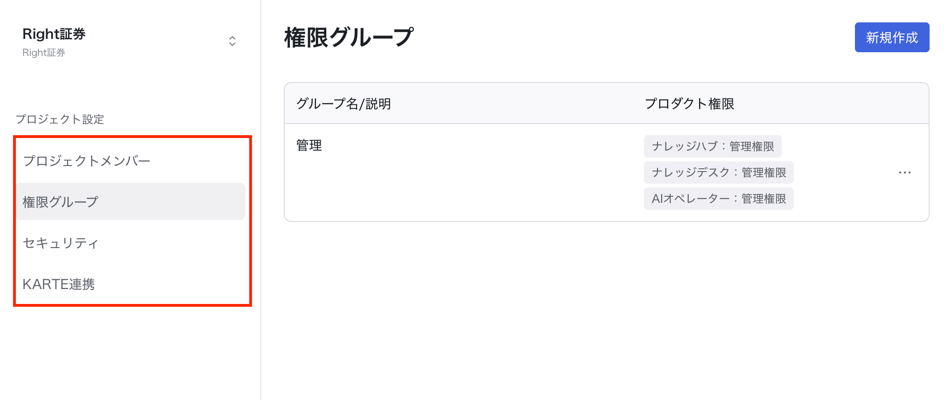Click the グループ名/説明 column header
This screenshot has width=952, height=400.
[x=343, y=103]
